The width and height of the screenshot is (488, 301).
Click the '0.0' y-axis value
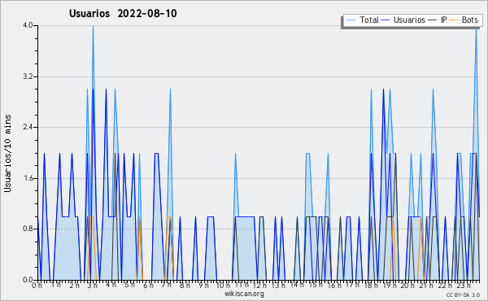coord(28,280)
